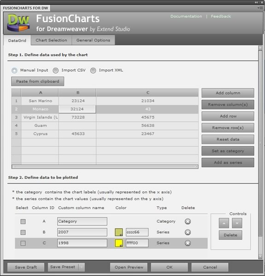265x276 pixels.
Task: Click the cell containing 45633
Action: tap(78, 134)
